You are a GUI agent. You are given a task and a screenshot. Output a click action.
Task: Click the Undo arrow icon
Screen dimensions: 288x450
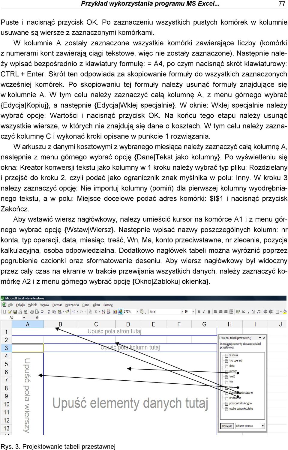(74, 311)
